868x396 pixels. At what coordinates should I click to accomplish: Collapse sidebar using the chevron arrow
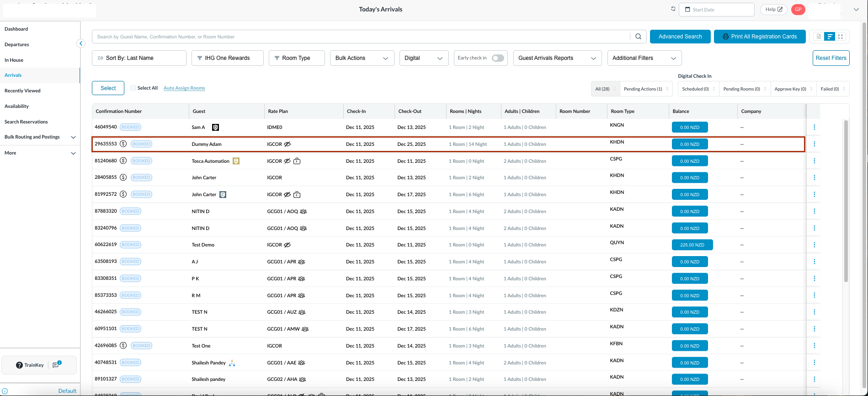coord(81,43)
